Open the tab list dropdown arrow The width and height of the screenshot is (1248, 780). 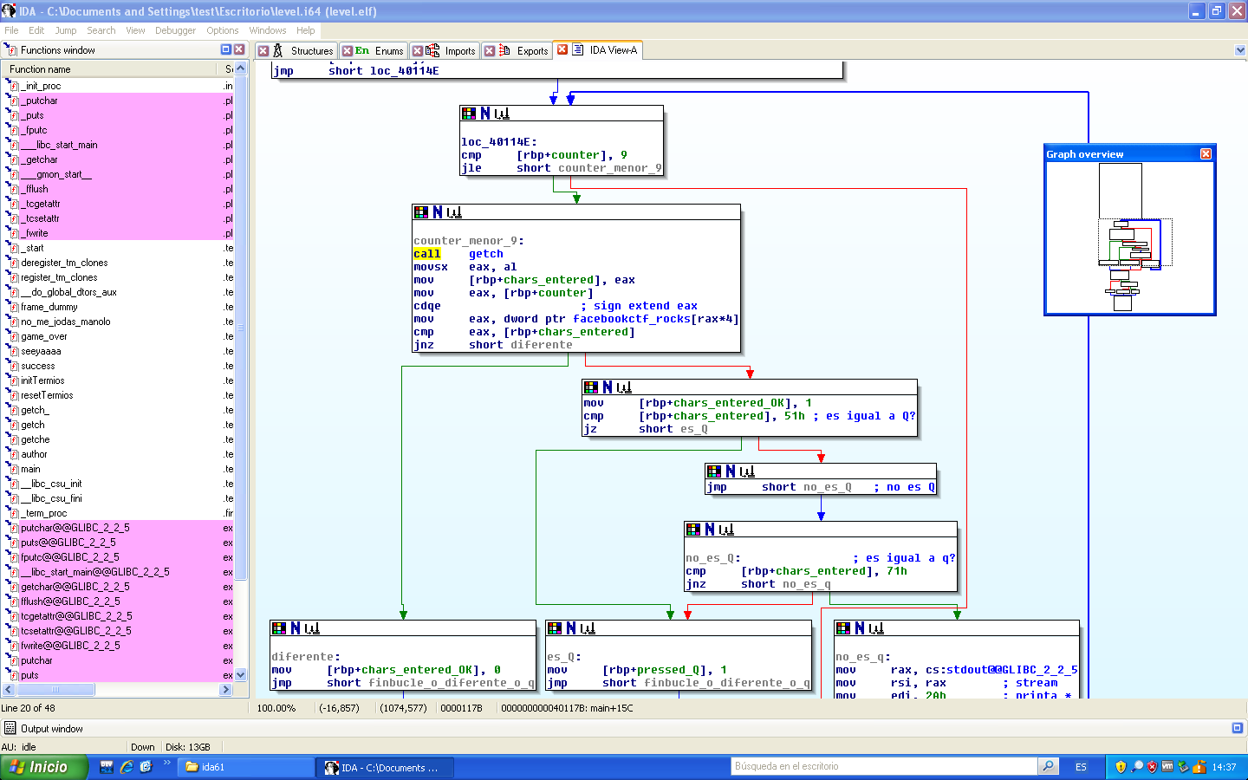[1239, 51]
